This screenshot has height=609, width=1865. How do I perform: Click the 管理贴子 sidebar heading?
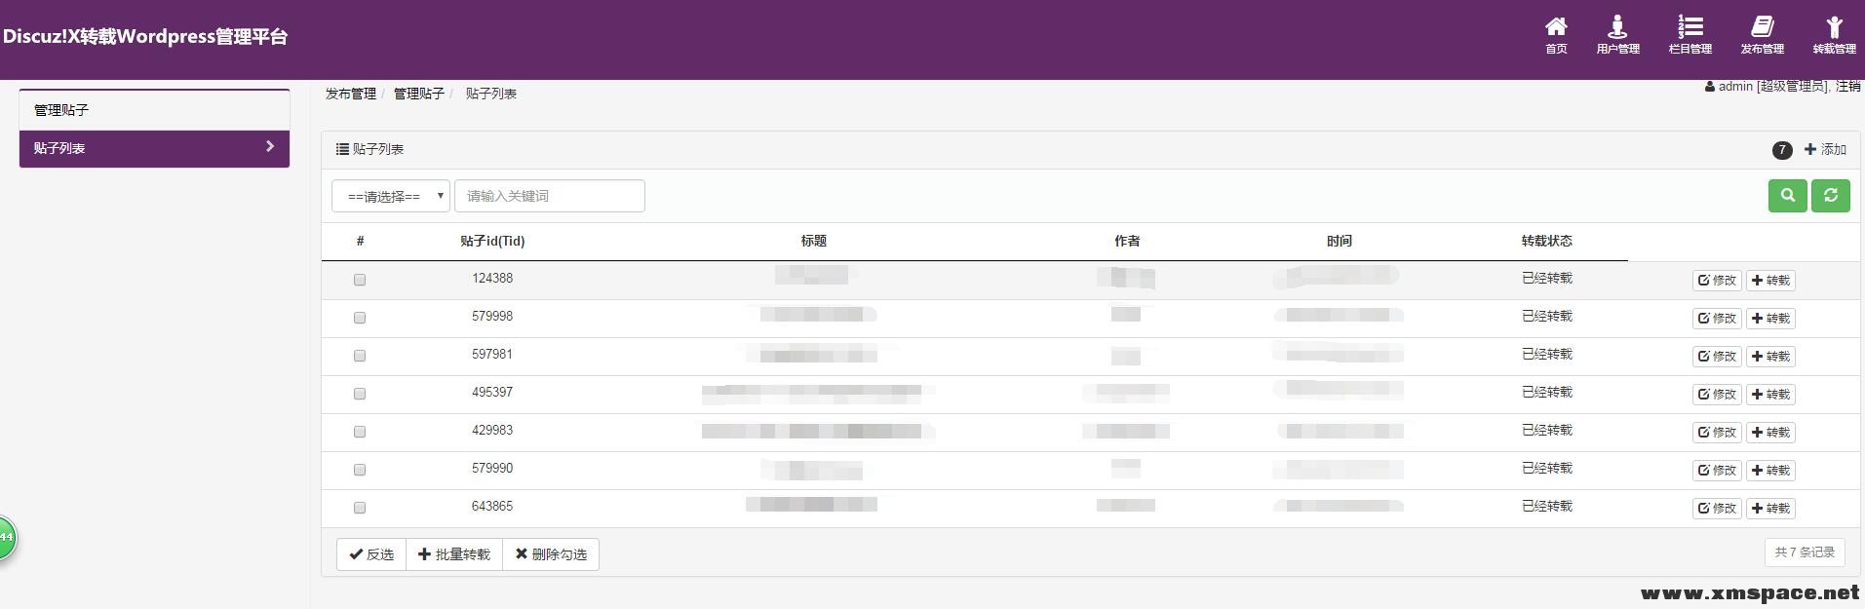click(x=154, y=110)
